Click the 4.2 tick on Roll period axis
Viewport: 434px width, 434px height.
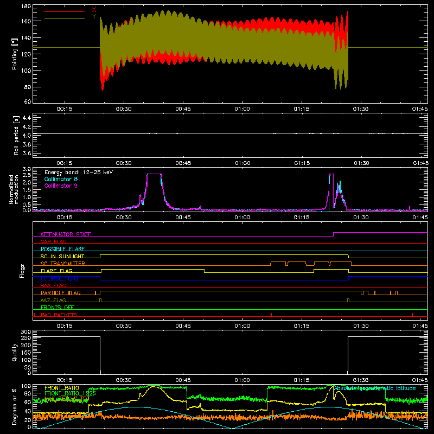click(x=27, y=127)
